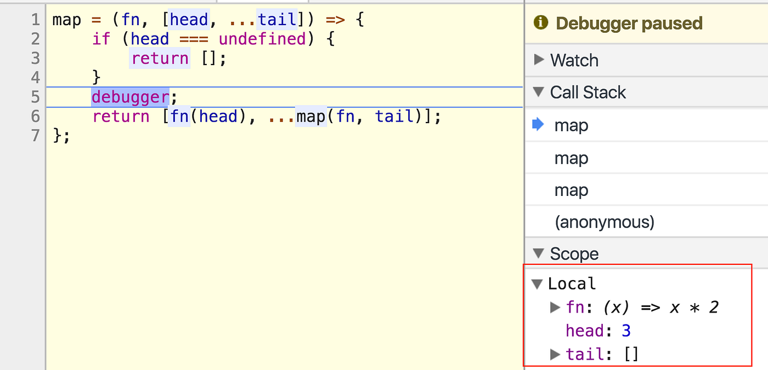768x370 pixels.
Task: Select the undefined keyword in the code
Action: pyautogui.click(x=262, y=39)
